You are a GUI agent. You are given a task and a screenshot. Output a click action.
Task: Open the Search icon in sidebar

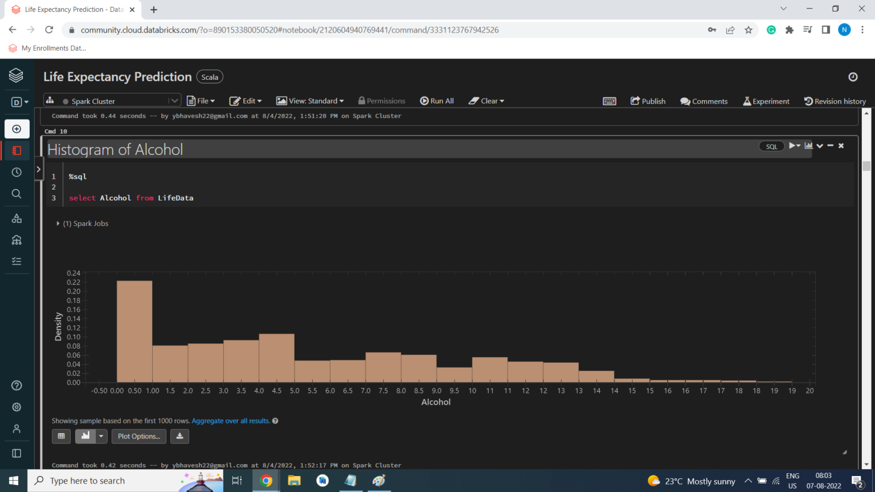tap(17, 194)
